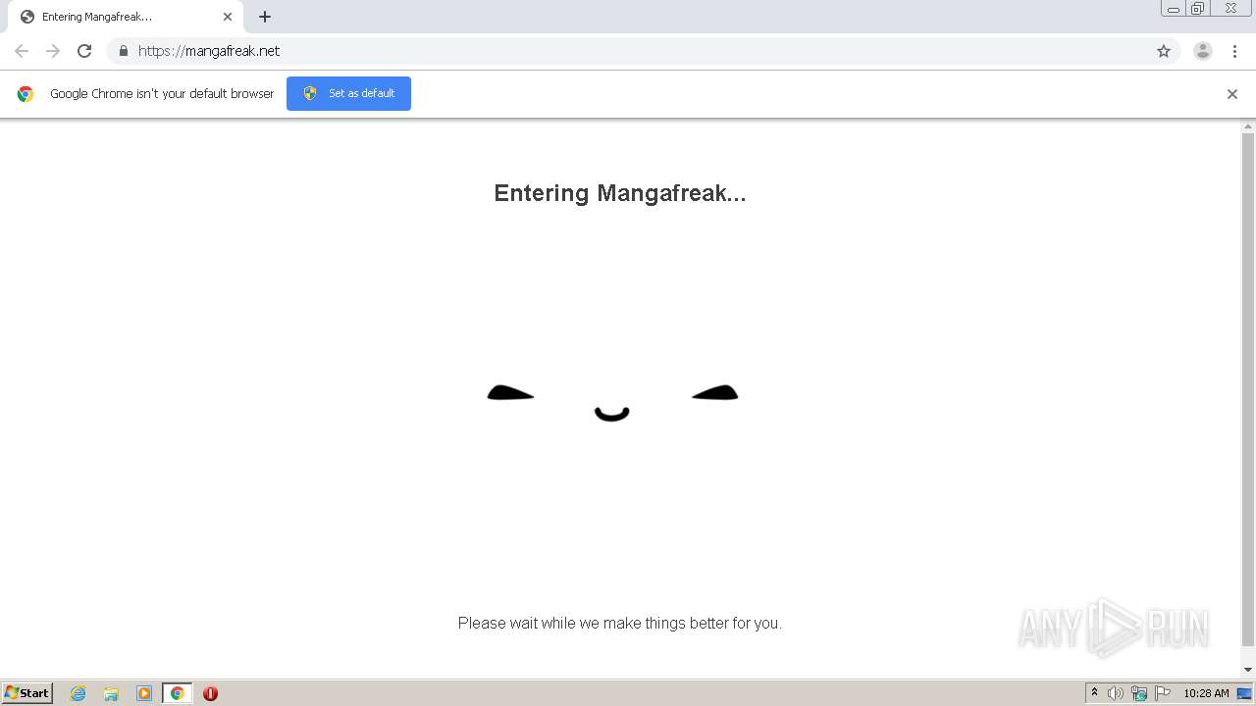Dismiss the default browser infobar
This screenshot has width=1256, height=706.
1232,94
